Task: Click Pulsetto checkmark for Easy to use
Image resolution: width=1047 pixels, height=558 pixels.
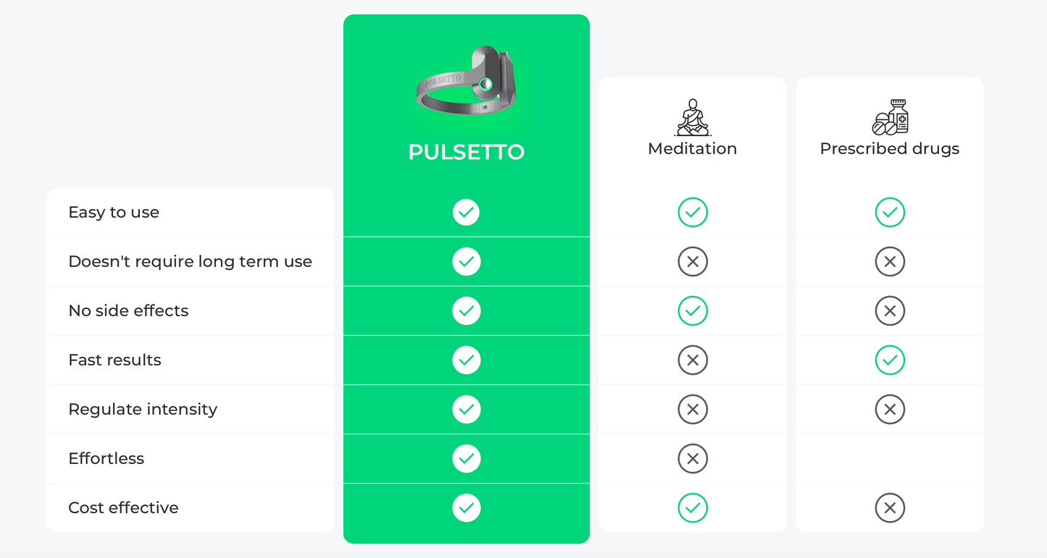Action: point(466,212)
